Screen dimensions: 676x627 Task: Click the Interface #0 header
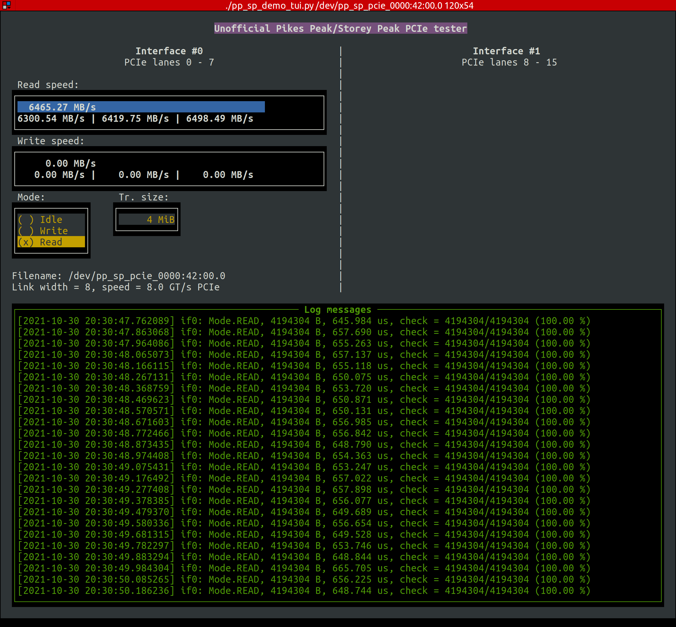click(169, 51)
